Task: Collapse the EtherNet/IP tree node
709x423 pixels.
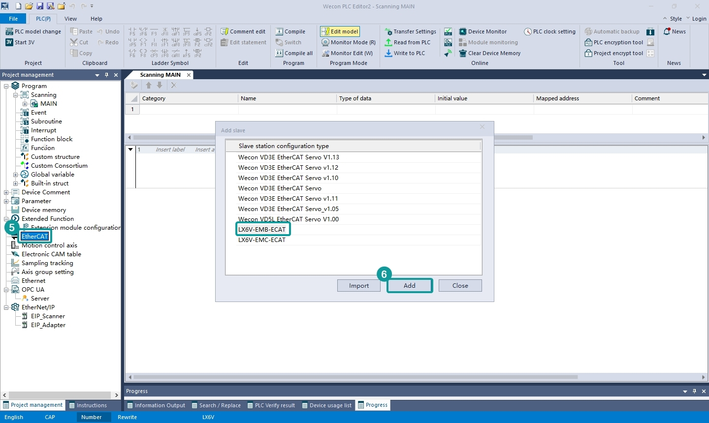Action: 6,307
